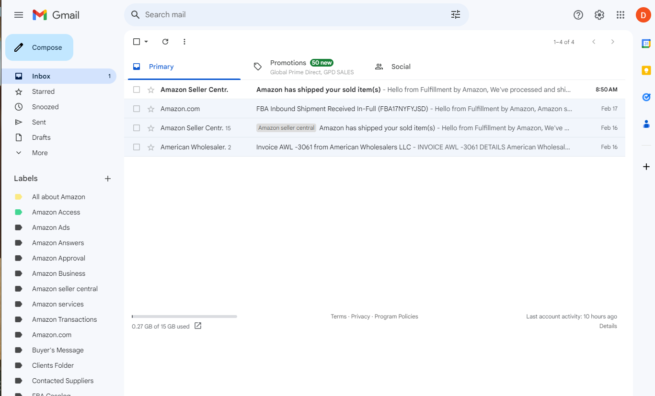Open the Amazon Access label
The width and height of the screenshot is (655, 396).
point(56,212)
